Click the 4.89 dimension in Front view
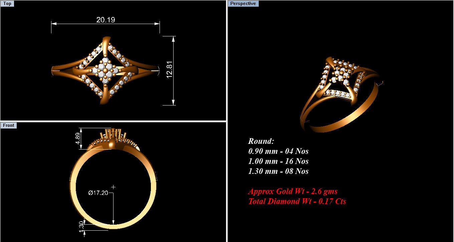This screenshot has height=242, width=454. click(78, 138)
